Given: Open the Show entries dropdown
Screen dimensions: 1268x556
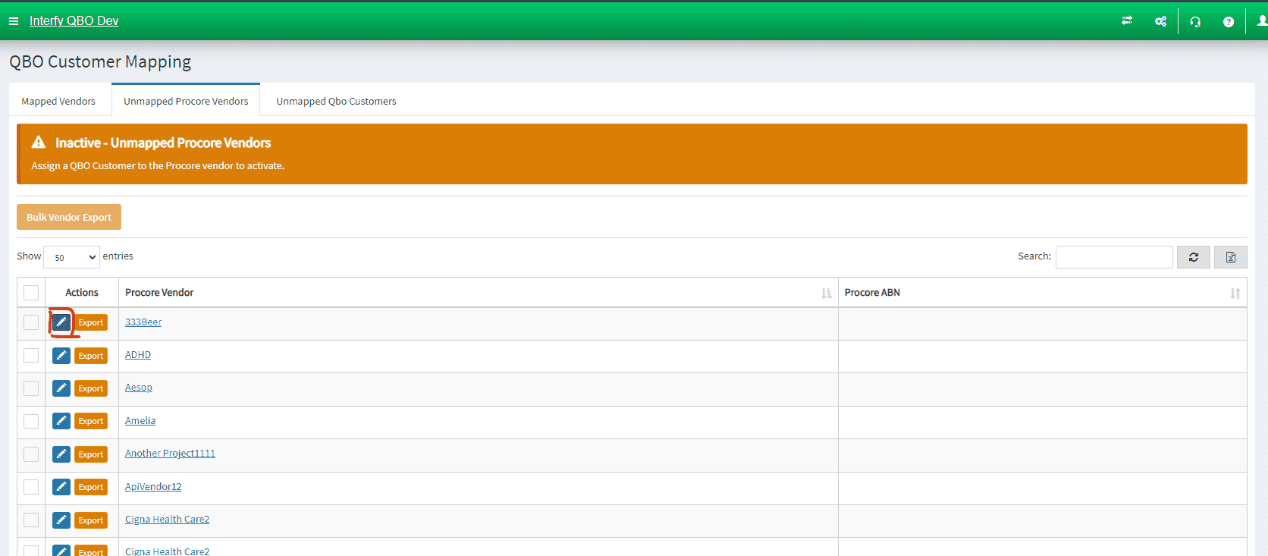Looking at the screenshot, I should point(72,257).
